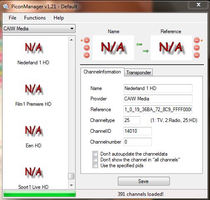This screenshot has width=210, height=200.
Task: Click the '(1: TV, 2:Radio, 25:HD)' hint text
Action: pyautogui.click(x=174, y=120)
